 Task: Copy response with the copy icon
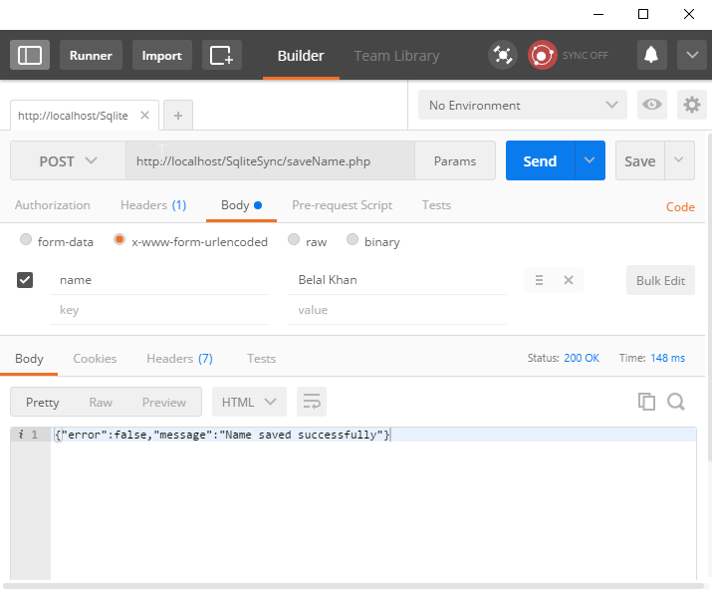[x=646, y=402]
